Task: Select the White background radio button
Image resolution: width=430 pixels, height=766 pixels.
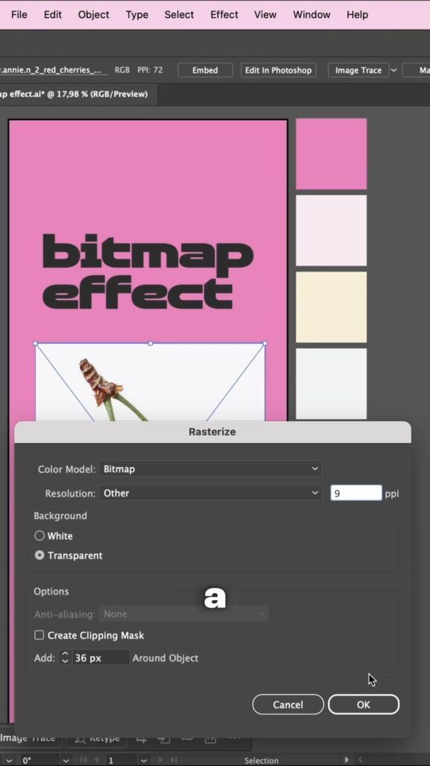Action: pyautogui.click(x=40, y=536)
